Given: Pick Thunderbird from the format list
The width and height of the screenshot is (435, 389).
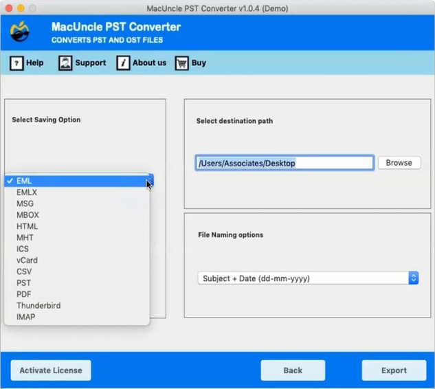Looking at the screenshot, I should tap(77, 305).
